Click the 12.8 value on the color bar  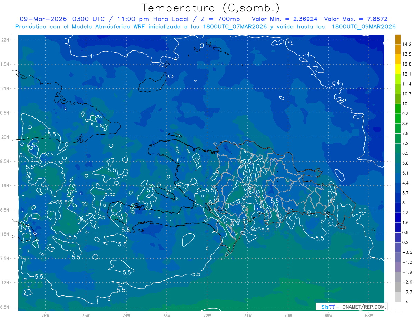407,64
